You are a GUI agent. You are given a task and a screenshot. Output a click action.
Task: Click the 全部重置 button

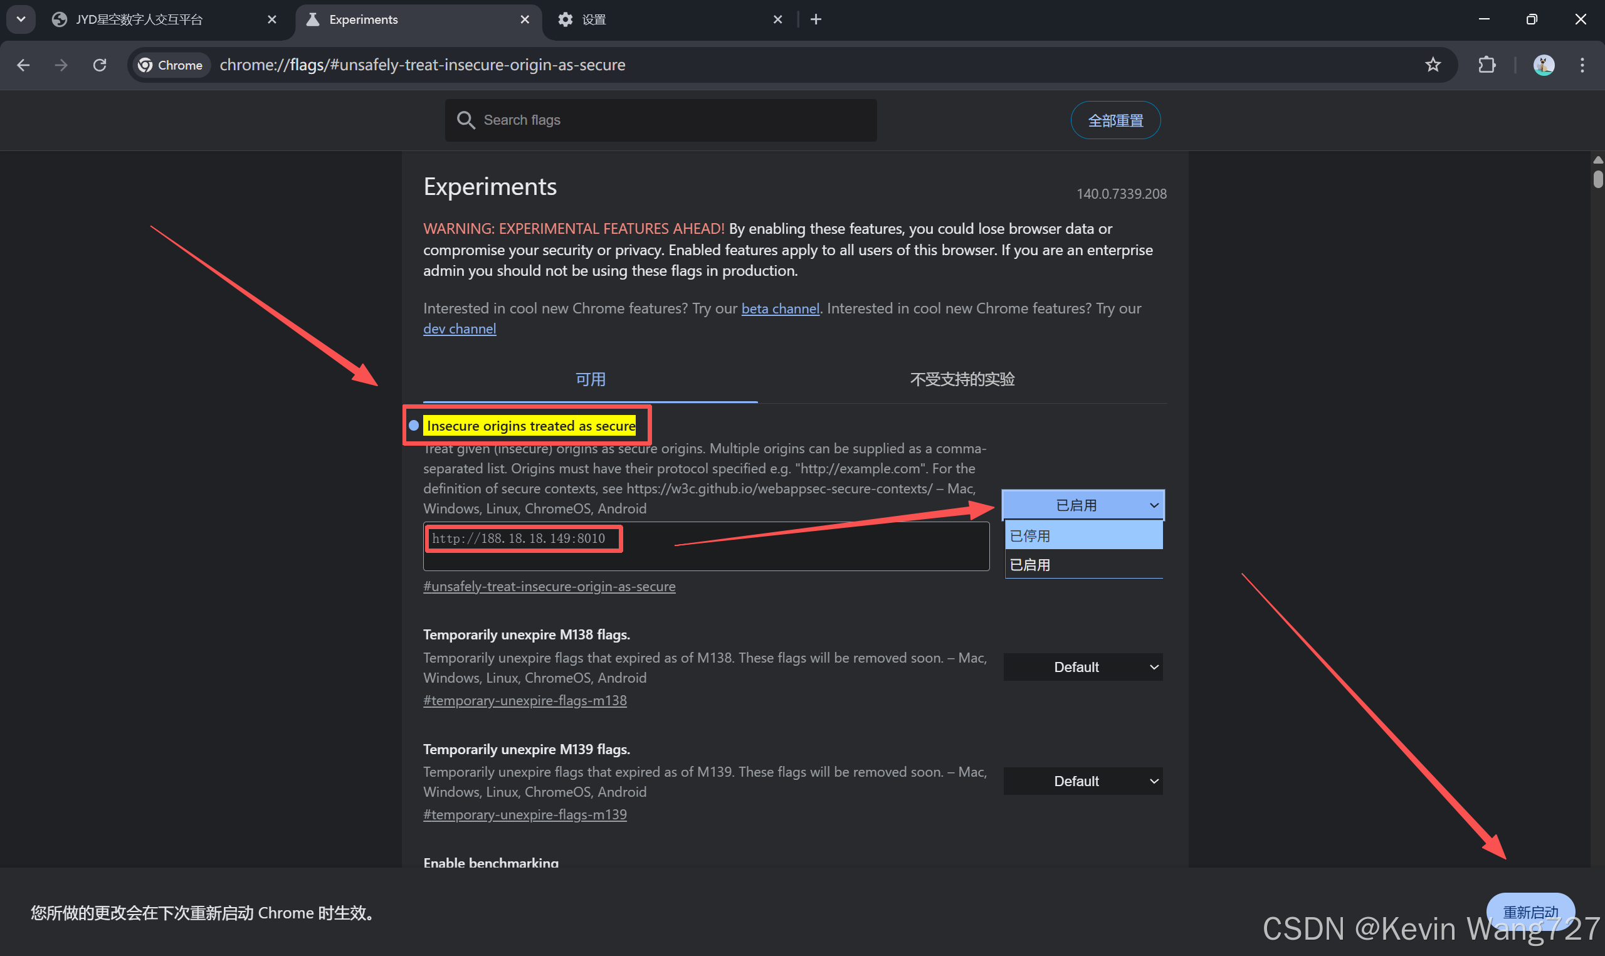(1115, 120)
